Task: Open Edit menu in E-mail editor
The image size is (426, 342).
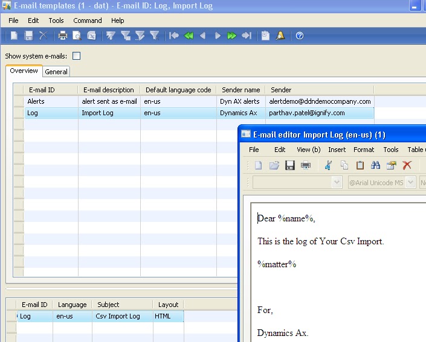Action: 280,150
